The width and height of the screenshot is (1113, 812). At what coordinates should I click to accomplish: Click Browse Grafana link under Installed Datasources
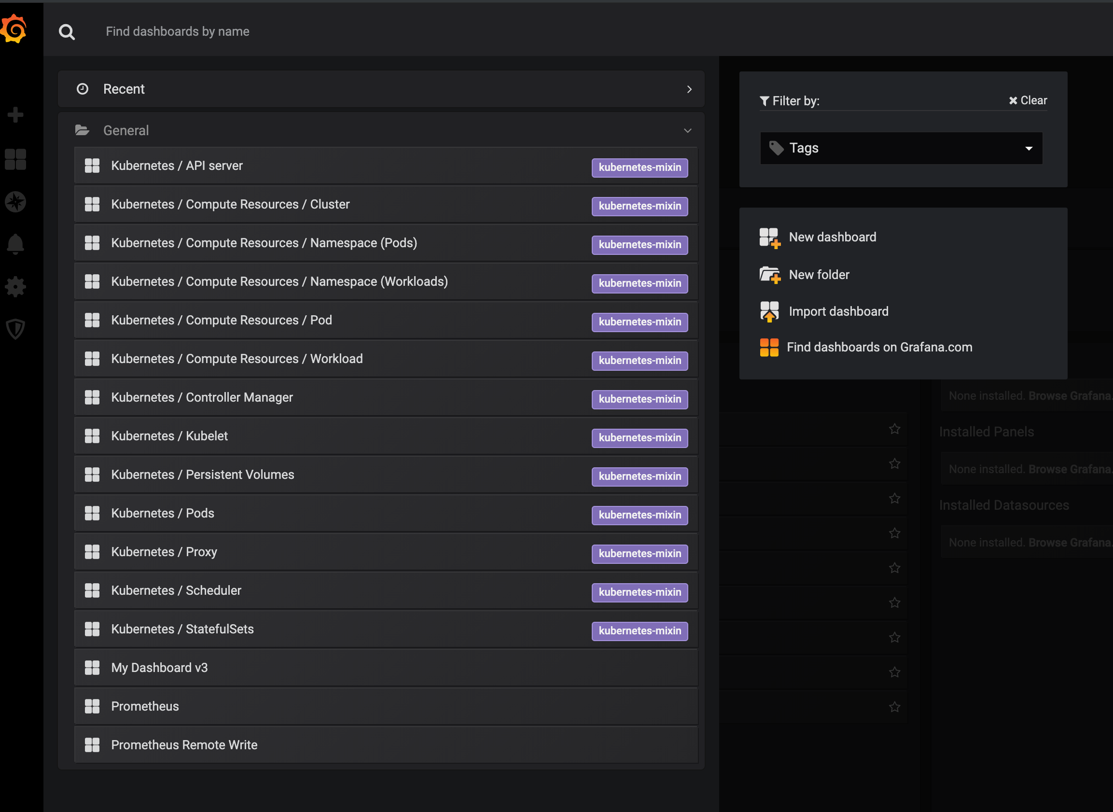pos(1070,543)
